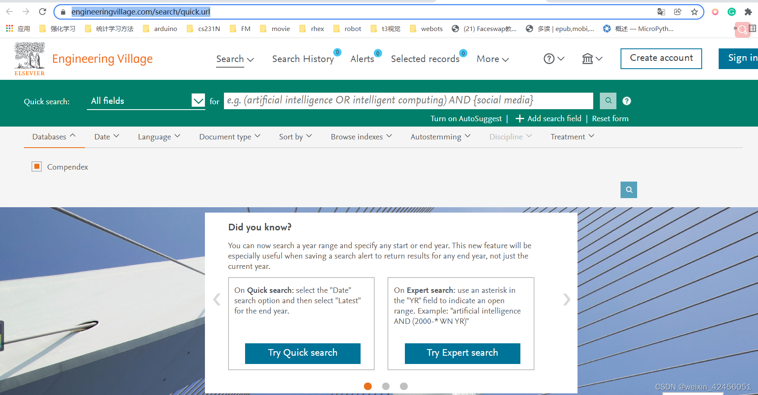Viewport: 758px width, 395px height.
Task: Open the webots bookmark folder
Action: tap(426, 29)
